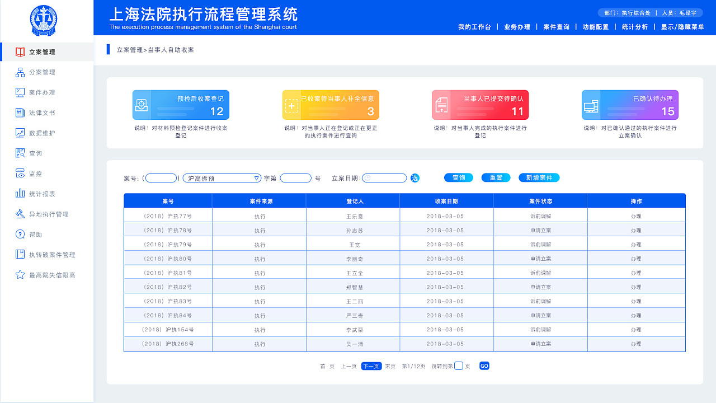The image size is (716, 403).
Task: Click inside the 案号 input field
Action: click(x=161, y=177)
